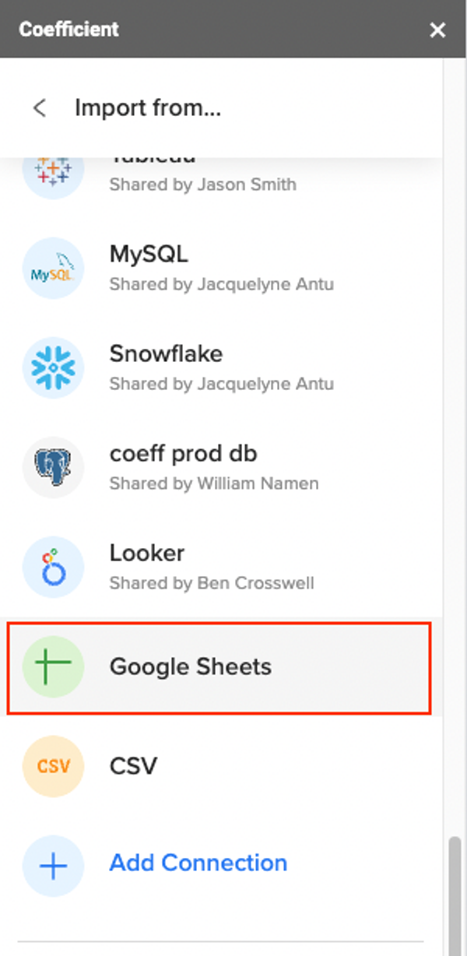This screenshot has width=467, height=956.
Task: Click the Tableau connector icon
Action: click(52, 170)
